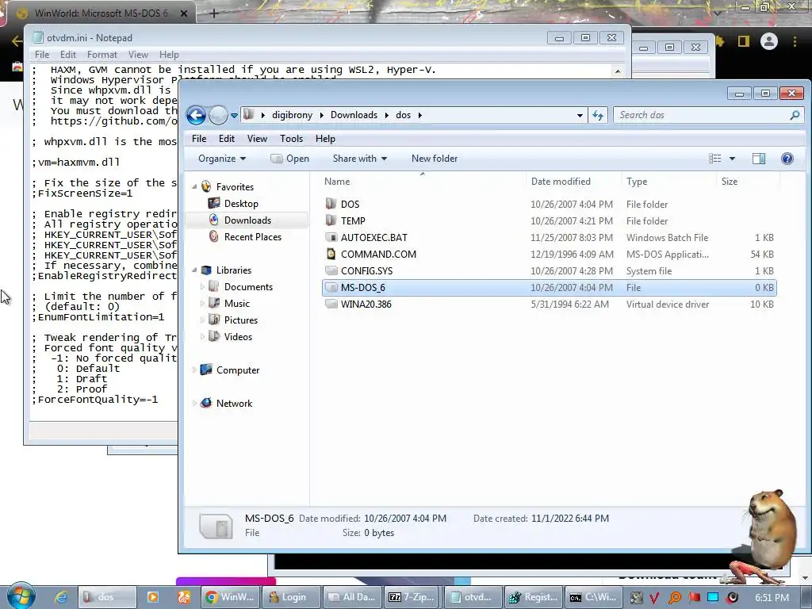The height and width of the screenshot is (609, 812).
Task: Open new Chrome tab plus button
Action: click(x=214, y=13)
